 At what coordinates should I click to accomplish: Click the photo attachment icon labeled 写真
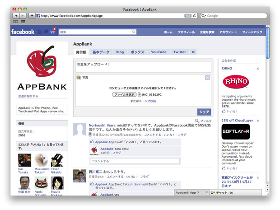pos(79,78)
